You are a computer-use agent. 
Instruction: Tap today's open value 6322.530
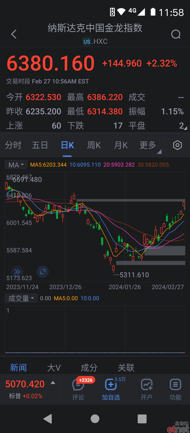(x=44, y=97)
